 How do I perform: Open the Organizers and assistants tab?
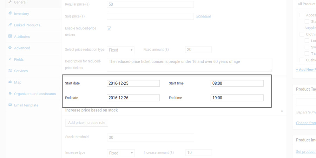(x=35, y=94)
